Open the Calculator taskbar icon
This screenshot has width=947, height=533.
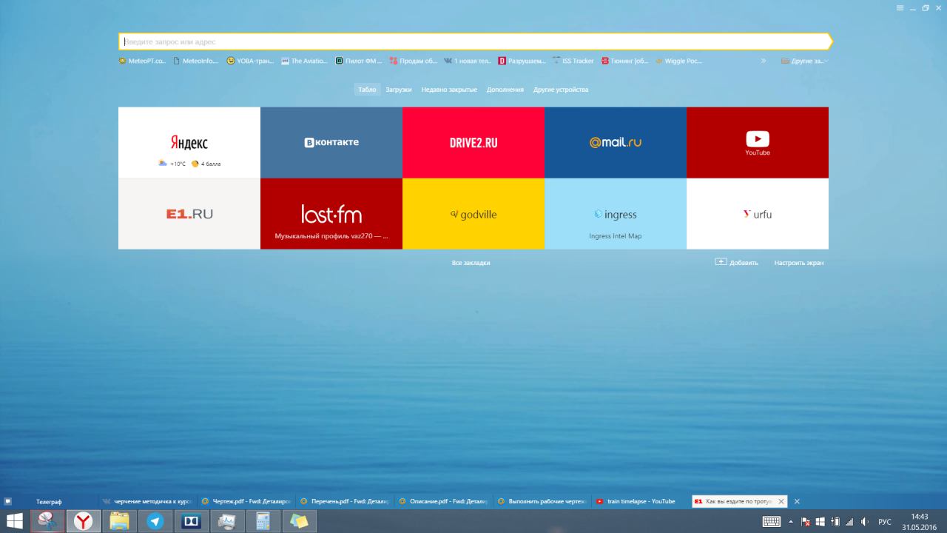point(263,521)
